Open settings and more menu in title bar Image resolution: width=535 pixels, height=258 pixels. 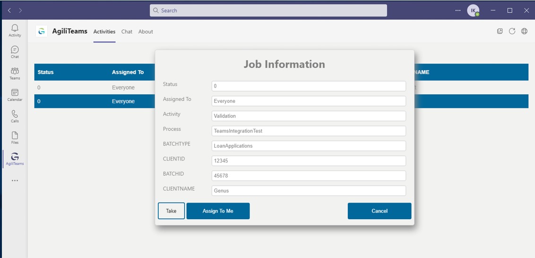(x=458, y=10)
